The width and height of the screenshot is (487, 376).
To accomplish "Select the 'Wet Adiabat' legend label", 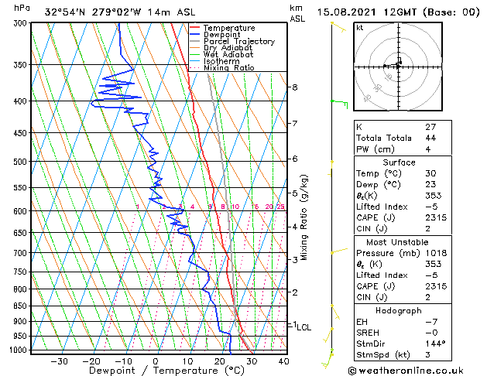I will coord(228,55).
